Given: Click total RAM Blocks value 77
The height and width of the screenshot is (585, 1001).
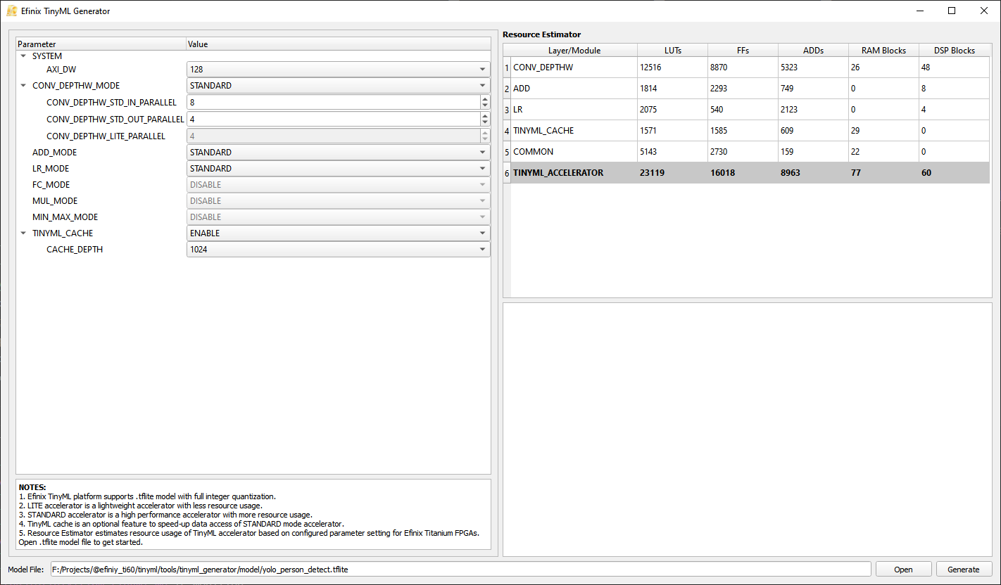Looking at the screenshot, I should [884, 173].
